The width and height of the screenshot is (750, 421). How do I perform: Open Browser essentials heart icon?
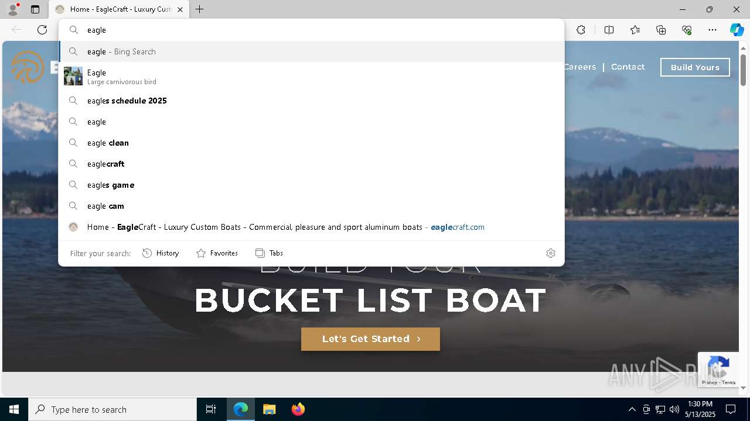point(687,30)
